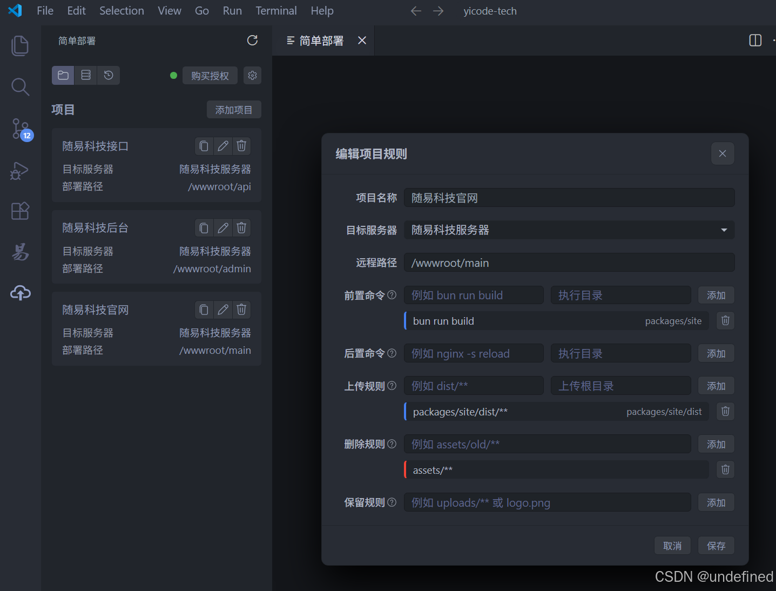Select the 简单部署 editor tab
Screen dimensions: 776x591
click(x=323, y=41)
